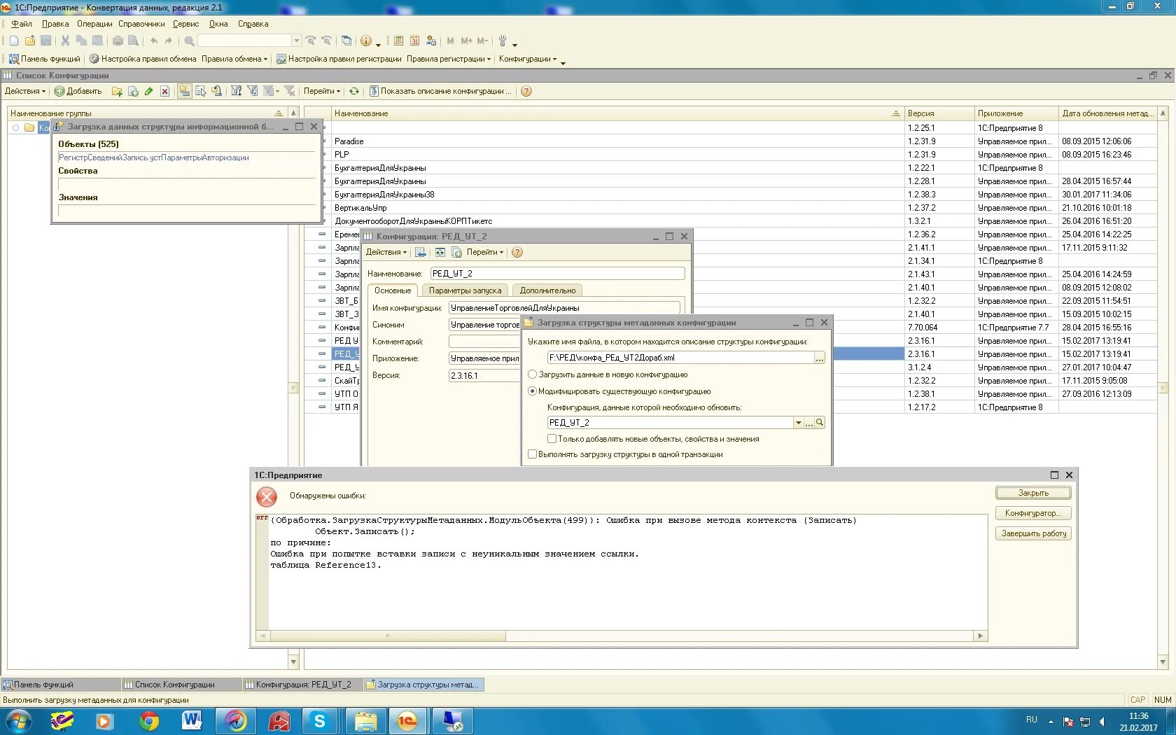Viewport: 1176px width, 735px height.
Task: Select 'Загрузить данные в новую конфигурацию' radio option
Action: click(x=532, y=374)
